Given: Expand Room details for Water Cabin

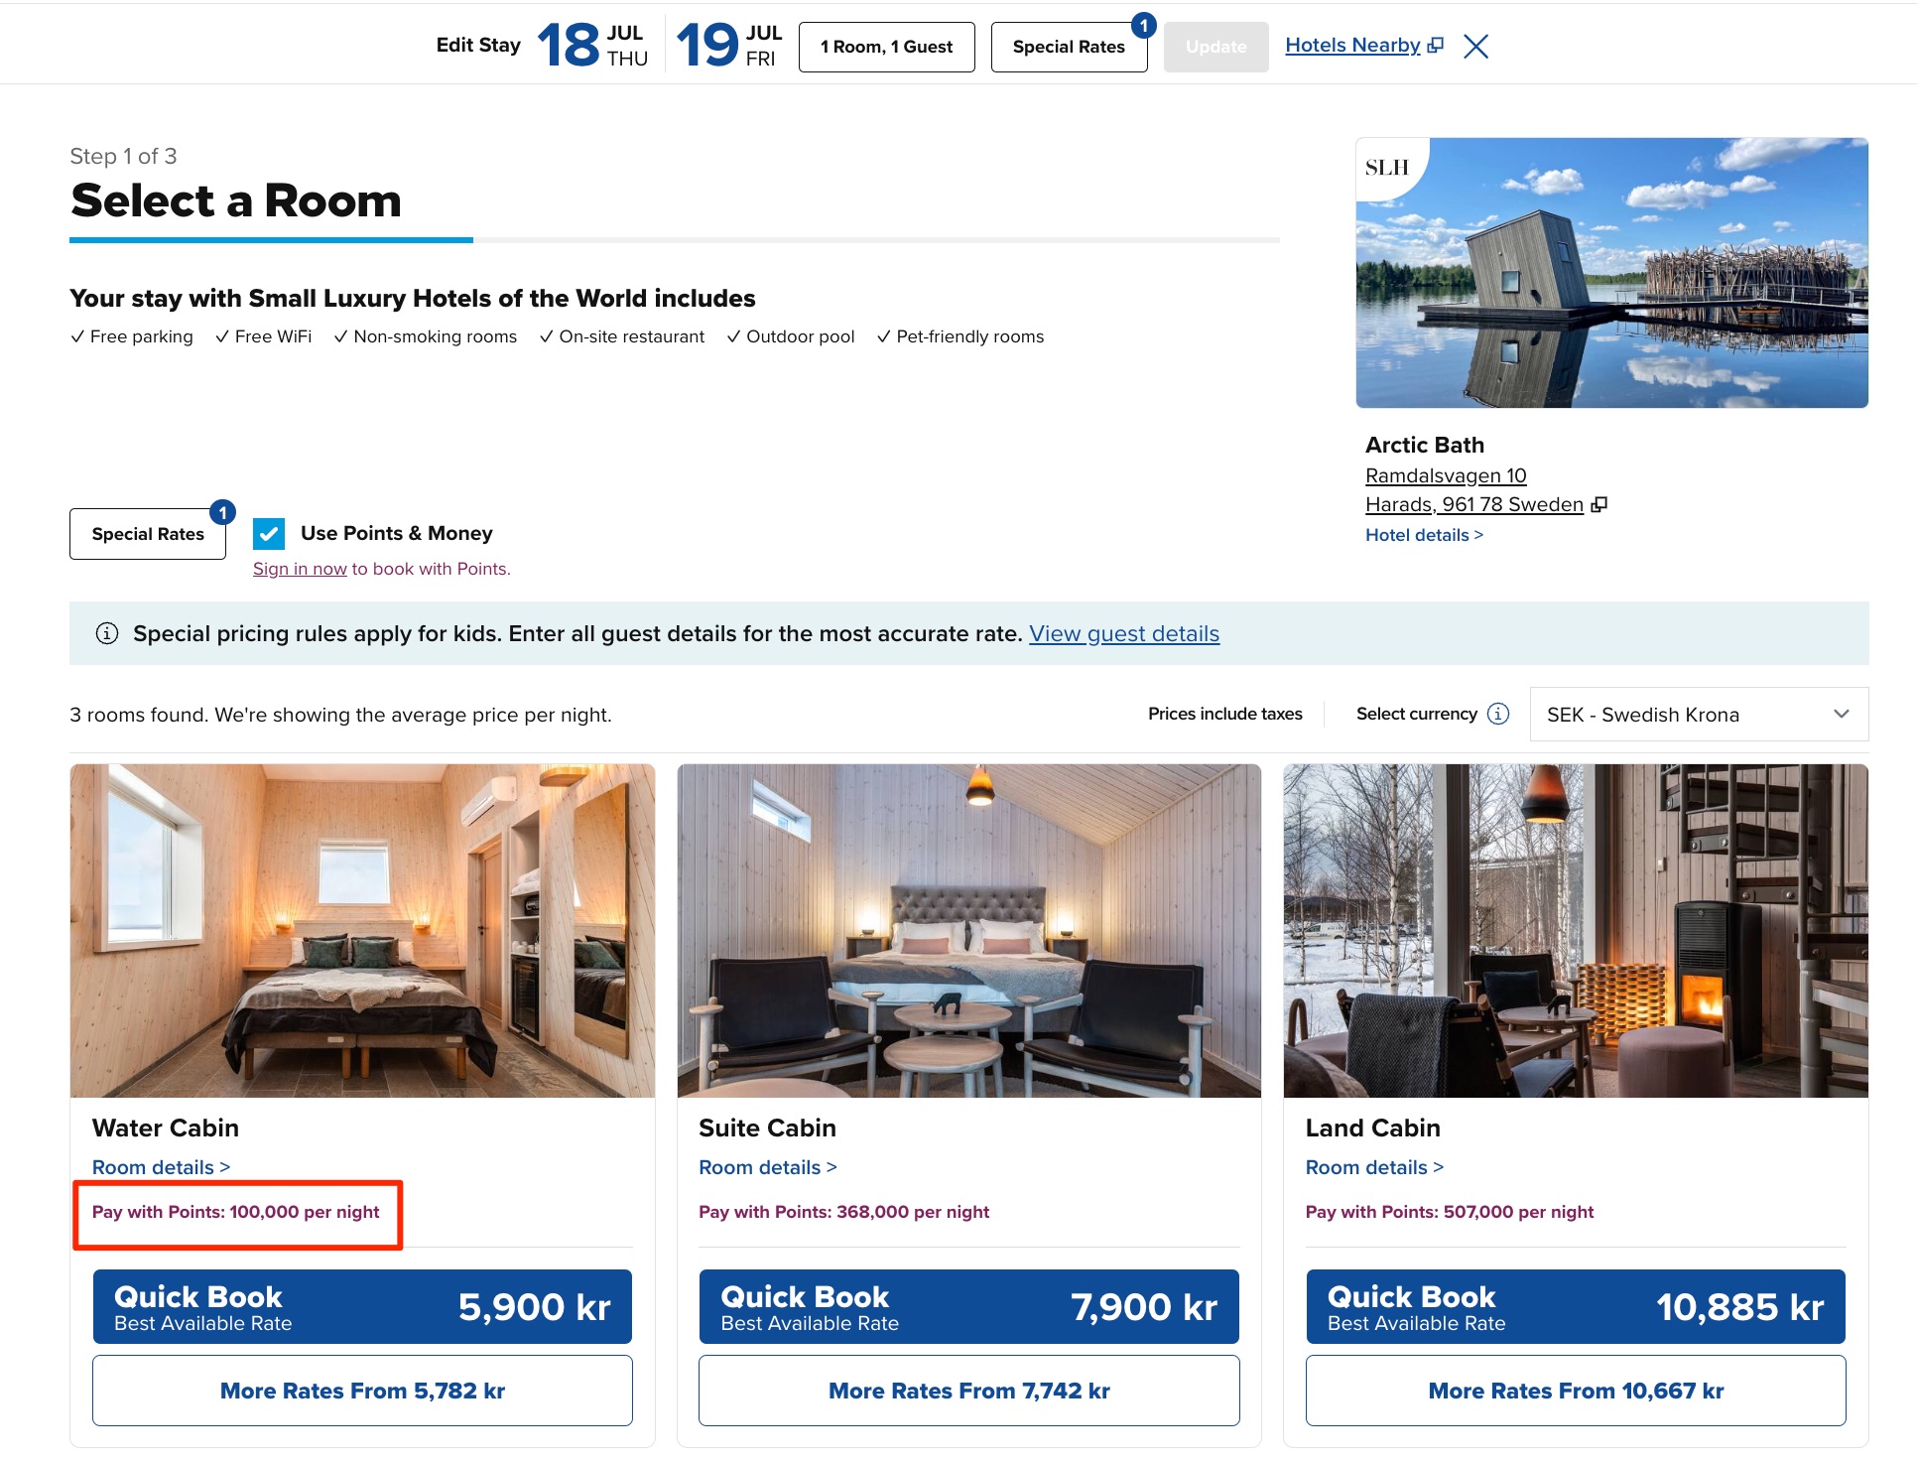Looking at the screenshot, I should pos(161,1167).
